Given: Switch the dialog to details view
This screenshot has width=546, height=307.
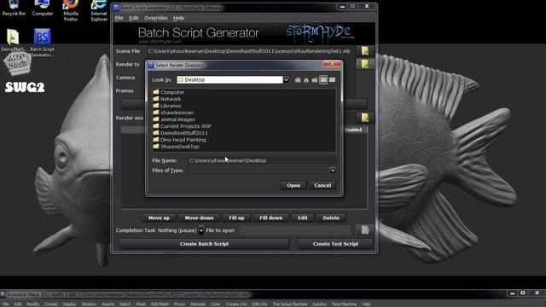Looking at the screenshot, I should (332, 79).
